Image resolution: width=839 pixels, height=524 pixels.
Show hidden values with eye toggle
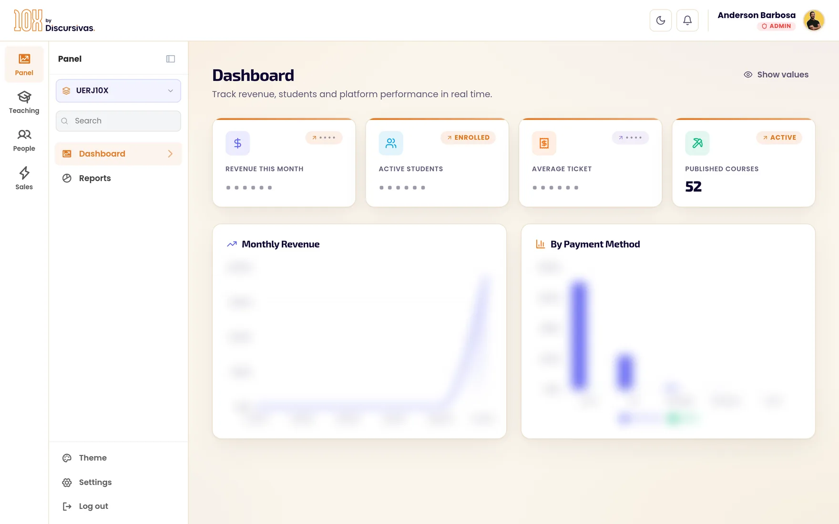tap(776, 75)
